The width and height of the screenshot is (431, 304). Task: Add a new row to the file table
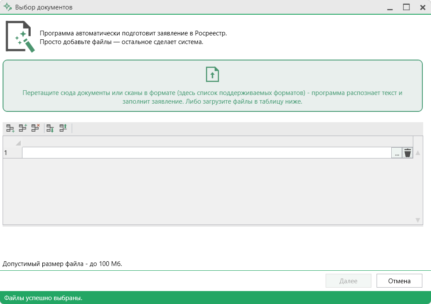click(10, 128)
